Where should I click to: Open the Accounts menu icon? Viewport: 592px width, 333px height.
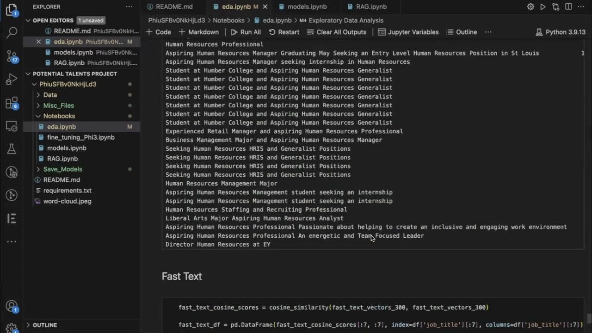(12, 306)
